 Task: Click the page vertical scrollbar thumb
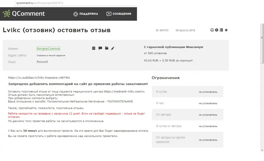tap(262, 43)
